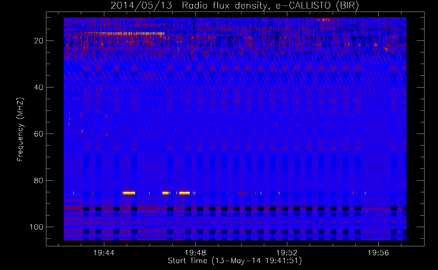The image size is (438, 270).
Task: Click the 60 MHz frequency tick label
Action: pyautogui.click(x=39, y=134)
